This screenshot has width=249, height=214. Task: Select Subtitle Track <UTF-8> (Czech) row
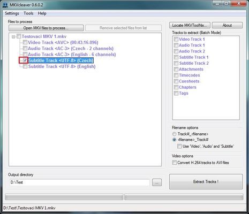[61, 60]
